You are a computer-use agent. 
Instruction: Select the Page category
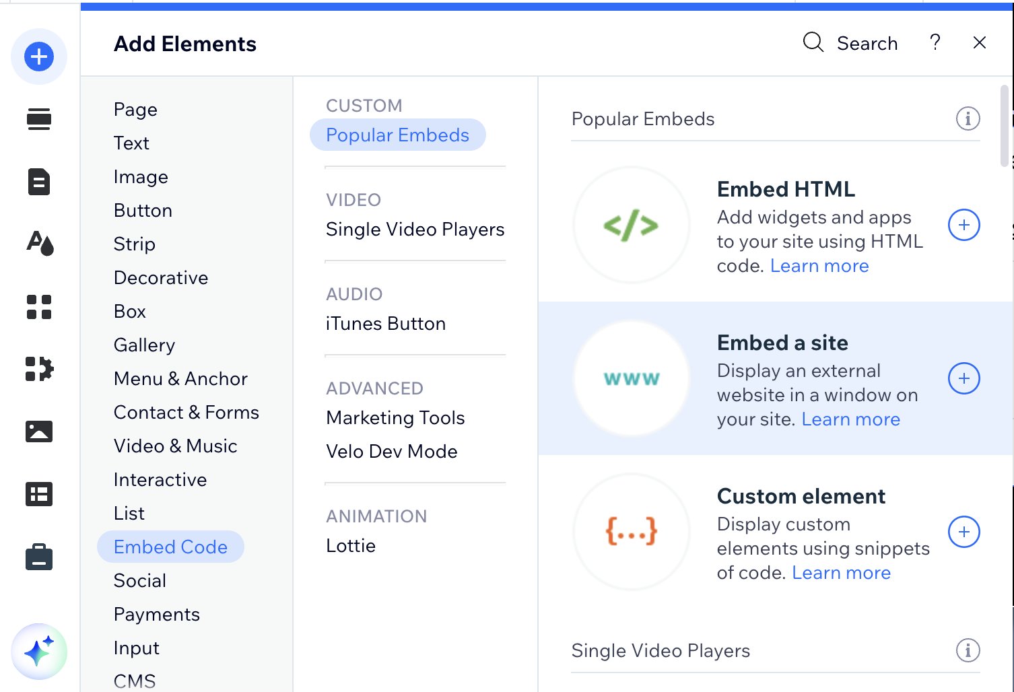pyautogui.click(x=135, y=110)
